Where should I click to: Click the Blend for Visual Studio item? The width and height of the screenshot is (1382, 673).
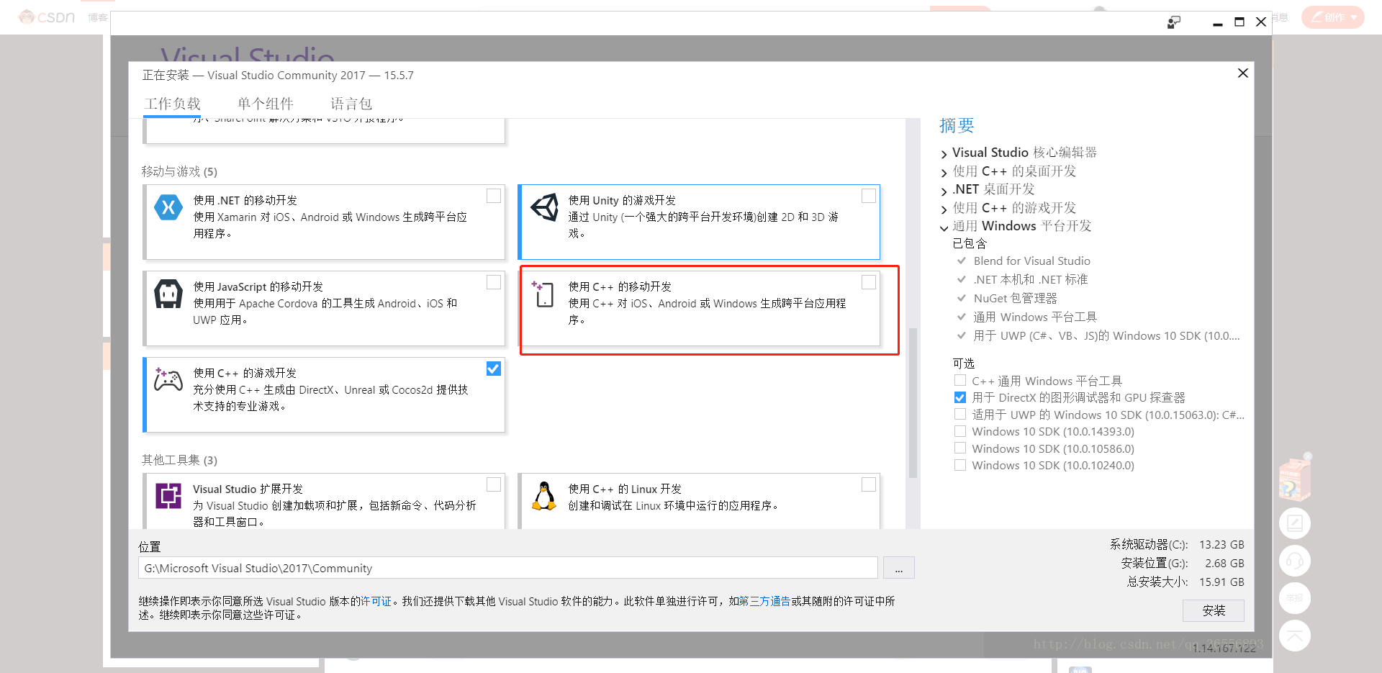pos(1031,261)
